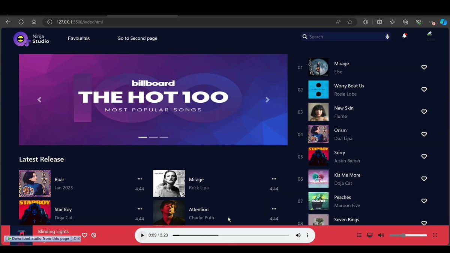450x253 pixels.
Task: Open Browser essentials heart icon
Action: click(x=418, y=22)
